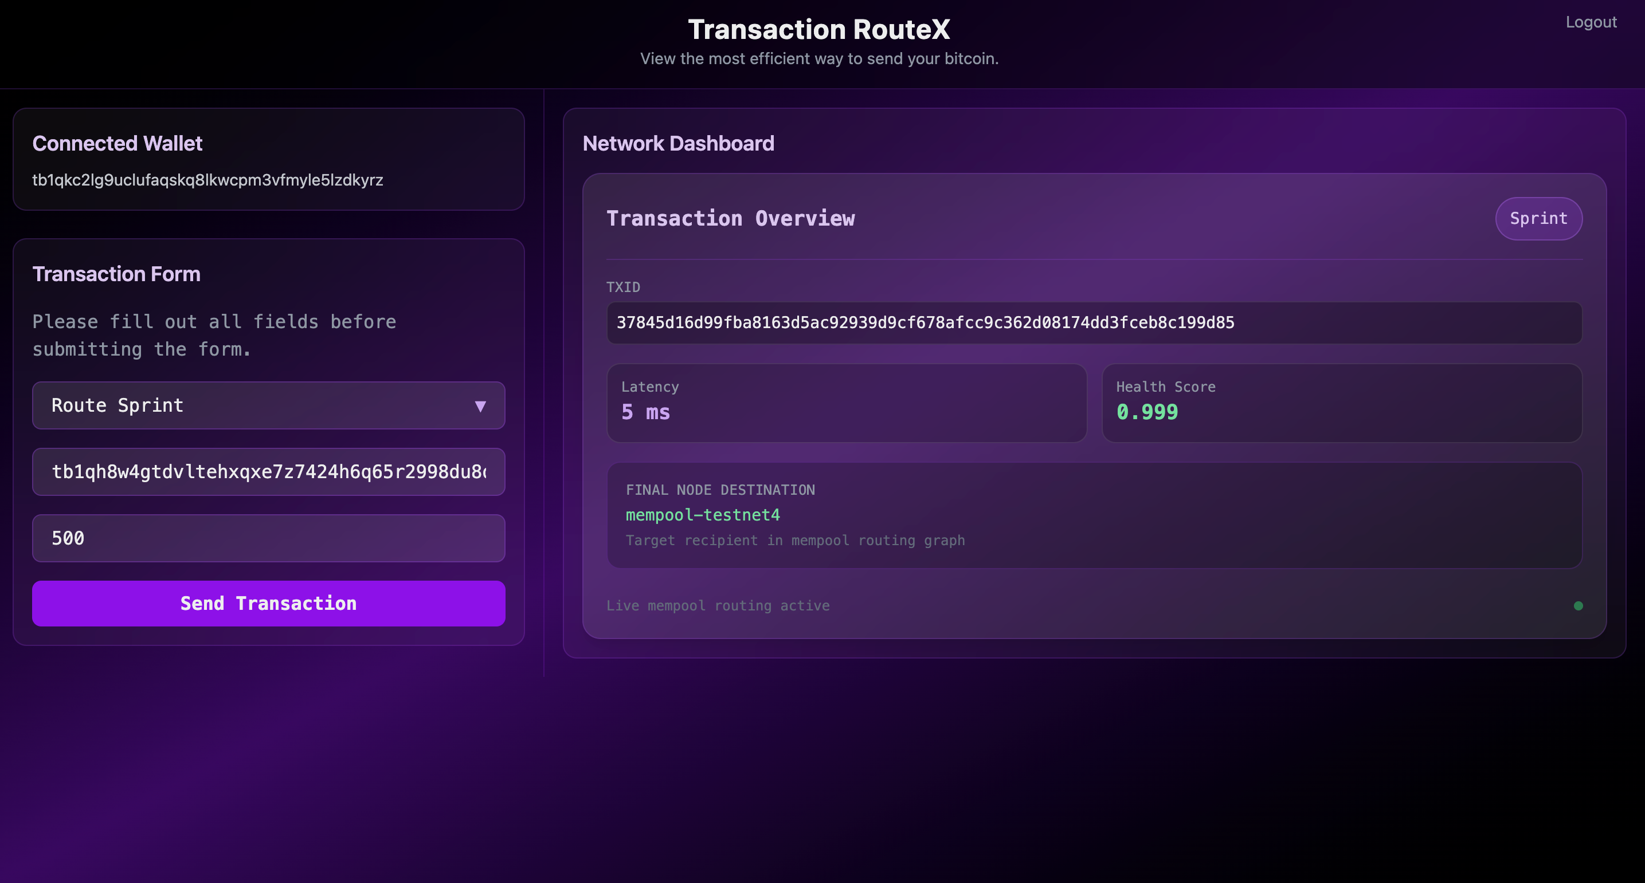1645x883 pixels.
Task: Click the mempool-testnet4 destination name
Action: (703, 515)
